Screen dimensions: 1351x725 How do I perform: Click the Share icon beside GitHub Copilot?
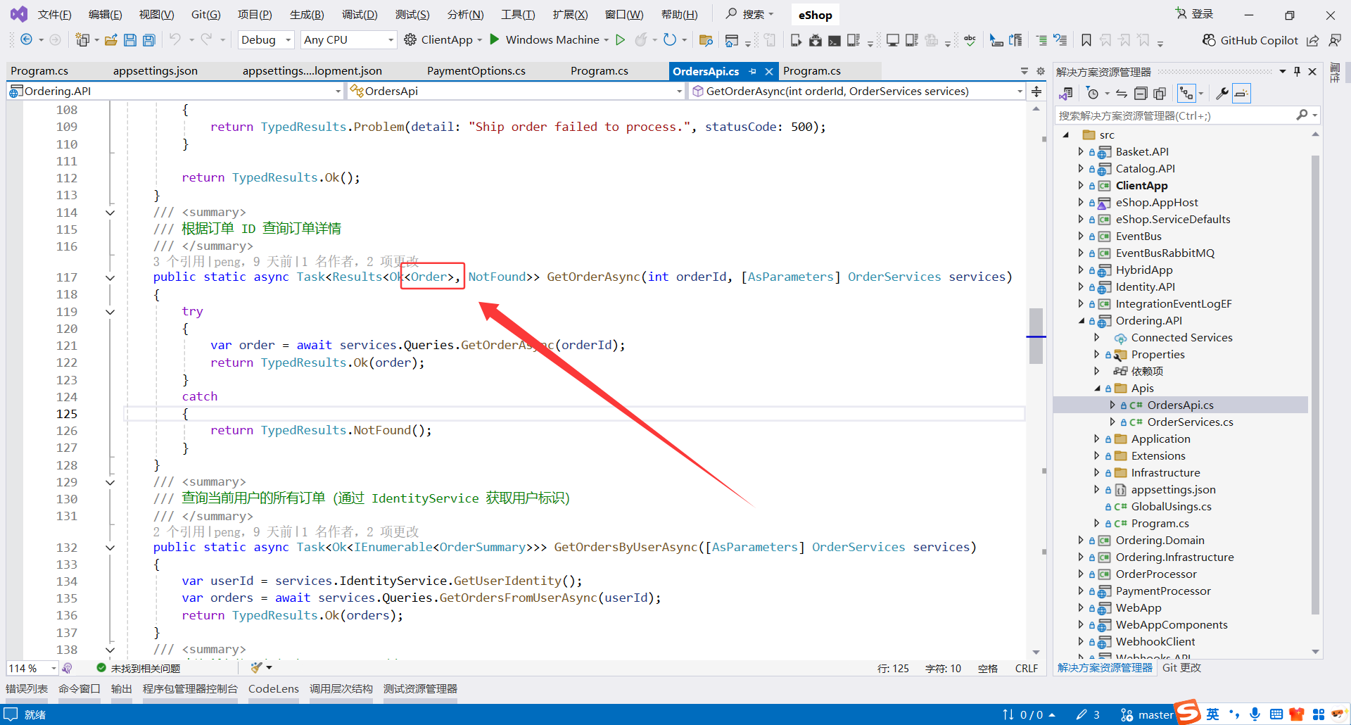[1313, 40]
